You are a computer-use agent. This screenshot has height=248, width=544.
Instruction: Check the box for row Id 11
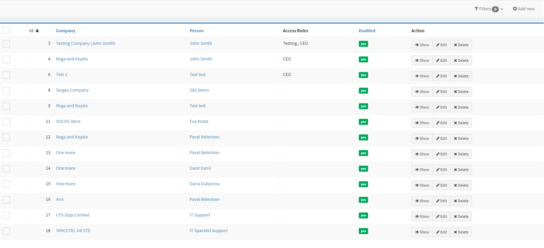pyautogui.click(x=6, y=122)
